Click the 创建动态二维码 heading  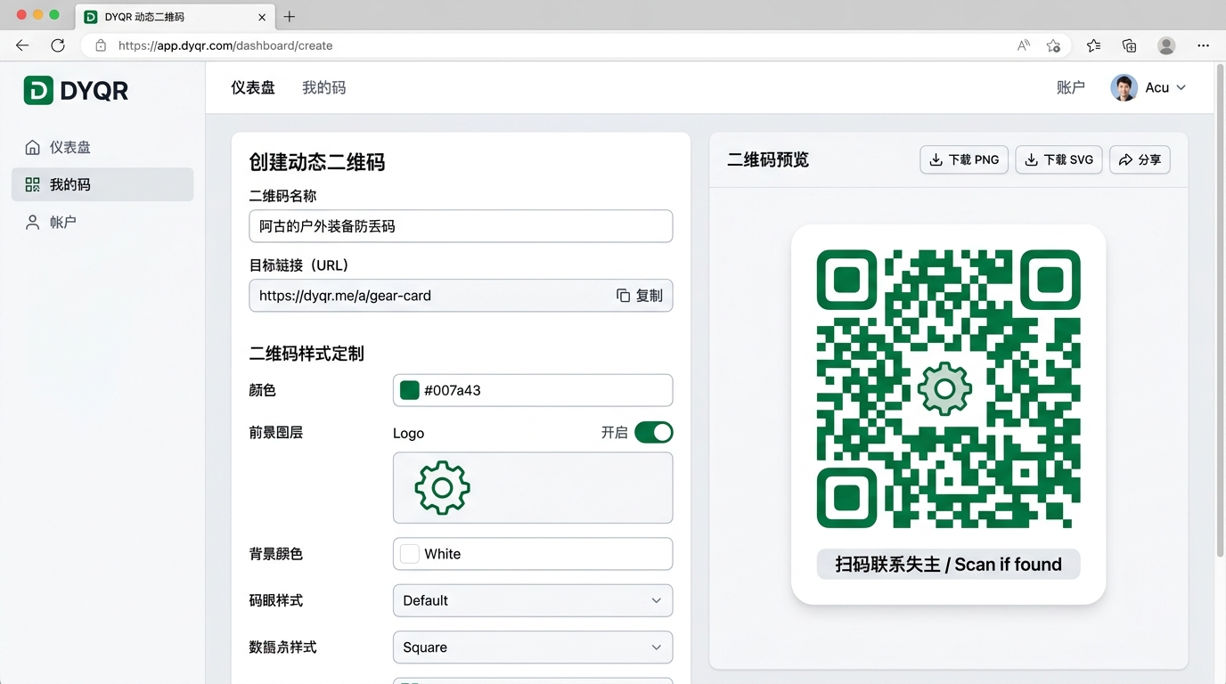pos(317,162)
